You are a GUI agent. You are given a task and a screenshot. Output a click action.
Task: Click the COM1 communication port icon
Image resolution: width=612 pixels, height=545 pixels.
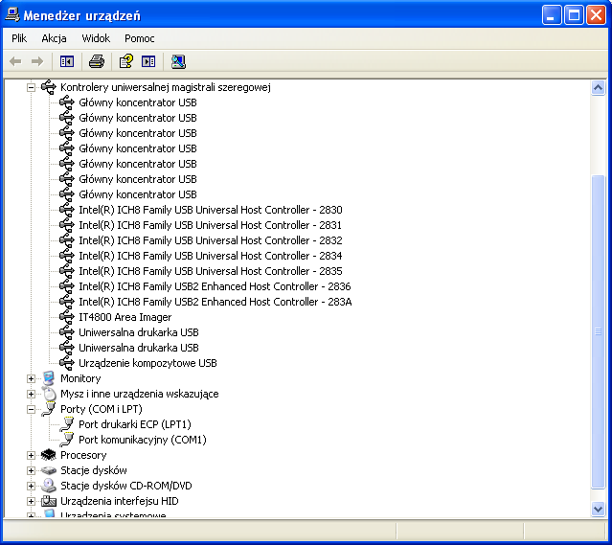point(67,440)
